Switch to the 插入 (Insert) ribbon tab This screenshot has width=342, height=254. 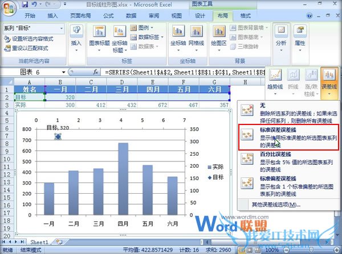52,16
